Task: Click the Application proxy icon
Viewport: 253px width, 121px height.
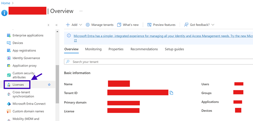Action: pyautogui.click(x=9, y=66)
